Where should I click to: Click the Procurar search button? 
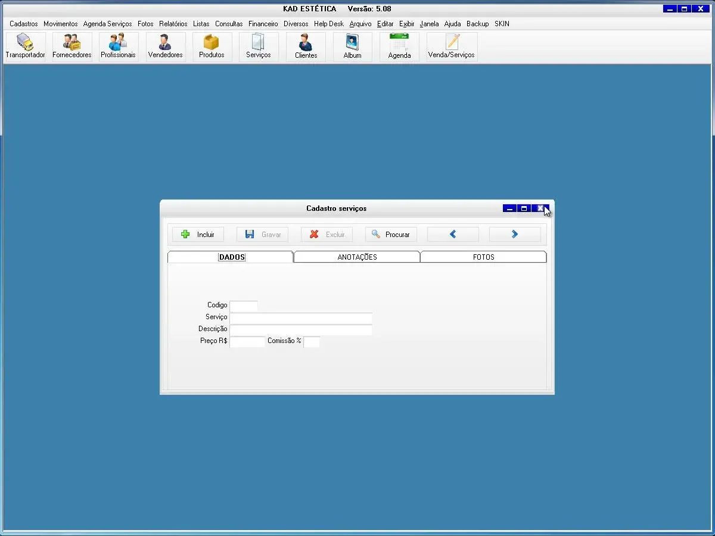point(391,235)
